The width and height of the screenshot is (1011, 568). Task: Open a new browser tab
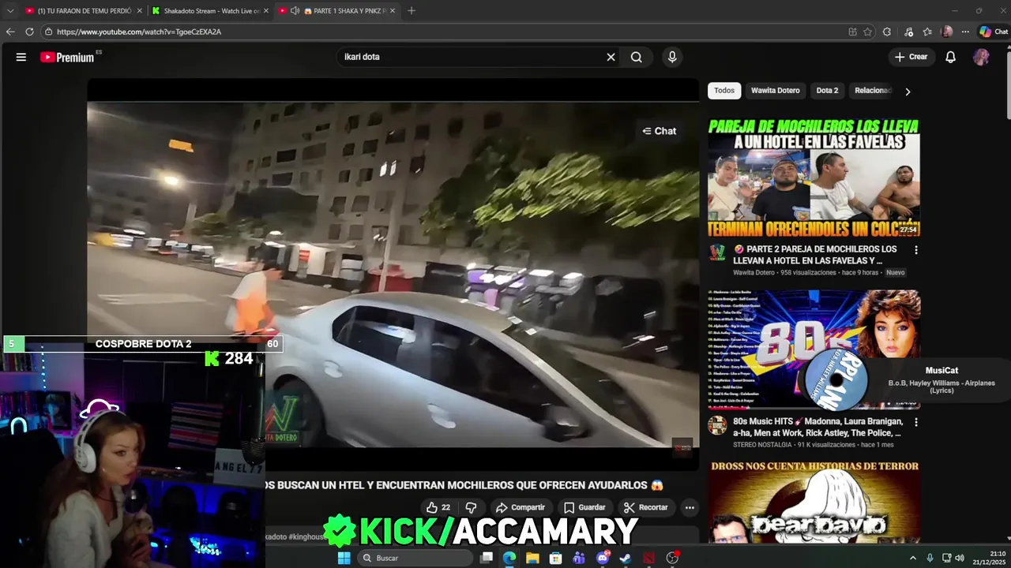pos(411,11)
